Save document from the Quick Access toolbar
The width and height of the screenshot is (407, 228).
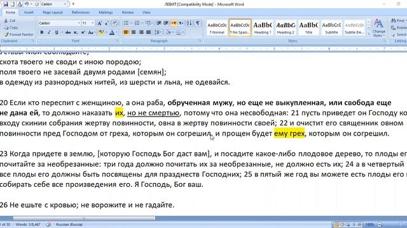pos(6,4)
